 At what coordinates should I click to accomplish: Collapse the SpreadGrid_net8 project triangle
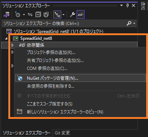tap(6, 38)
